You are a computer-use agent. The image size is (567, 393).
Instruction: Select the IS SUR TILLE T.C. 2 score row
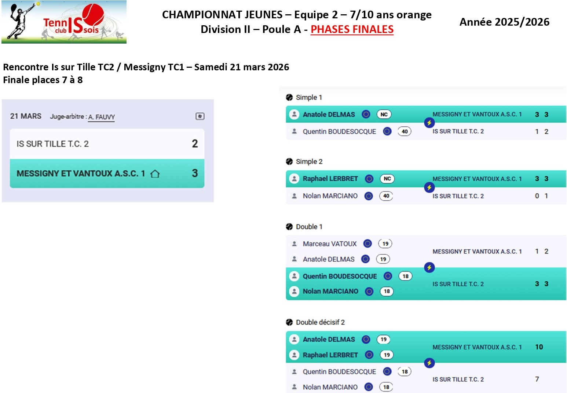[x=107, y=144]
